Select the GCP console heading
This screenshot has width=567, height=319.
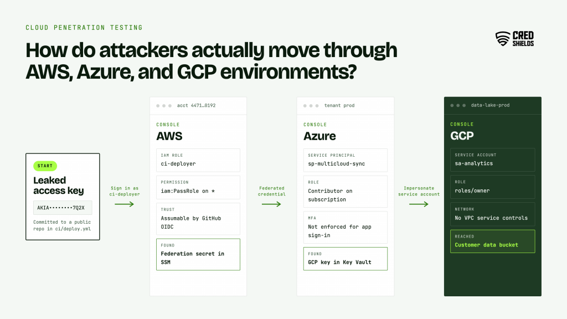pyautogui.click(x=462, y=136)
